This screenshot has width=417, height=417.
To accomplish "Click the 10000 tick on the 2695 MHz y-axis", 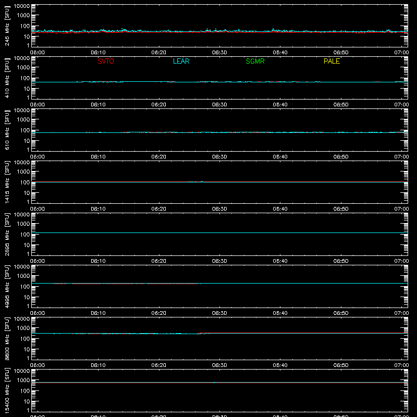I will (x=22, y=215).
